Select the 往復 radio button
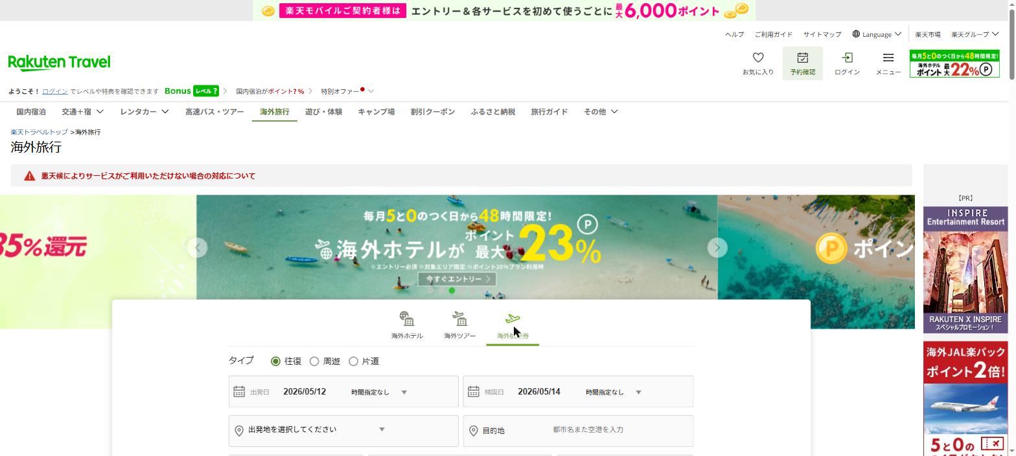 [x=275, y=362]
